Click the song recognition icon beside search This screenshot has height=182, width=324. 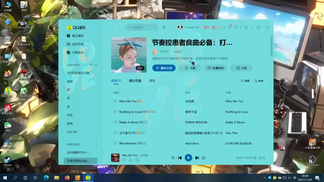[164, 27]
